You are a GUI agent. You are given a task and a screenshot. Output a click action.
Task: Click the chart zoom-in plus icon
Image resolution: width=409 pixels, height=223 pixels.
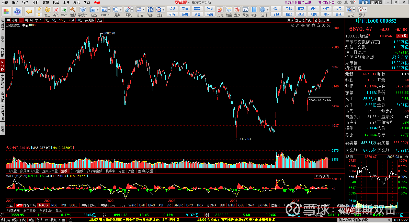pos(323,25)
